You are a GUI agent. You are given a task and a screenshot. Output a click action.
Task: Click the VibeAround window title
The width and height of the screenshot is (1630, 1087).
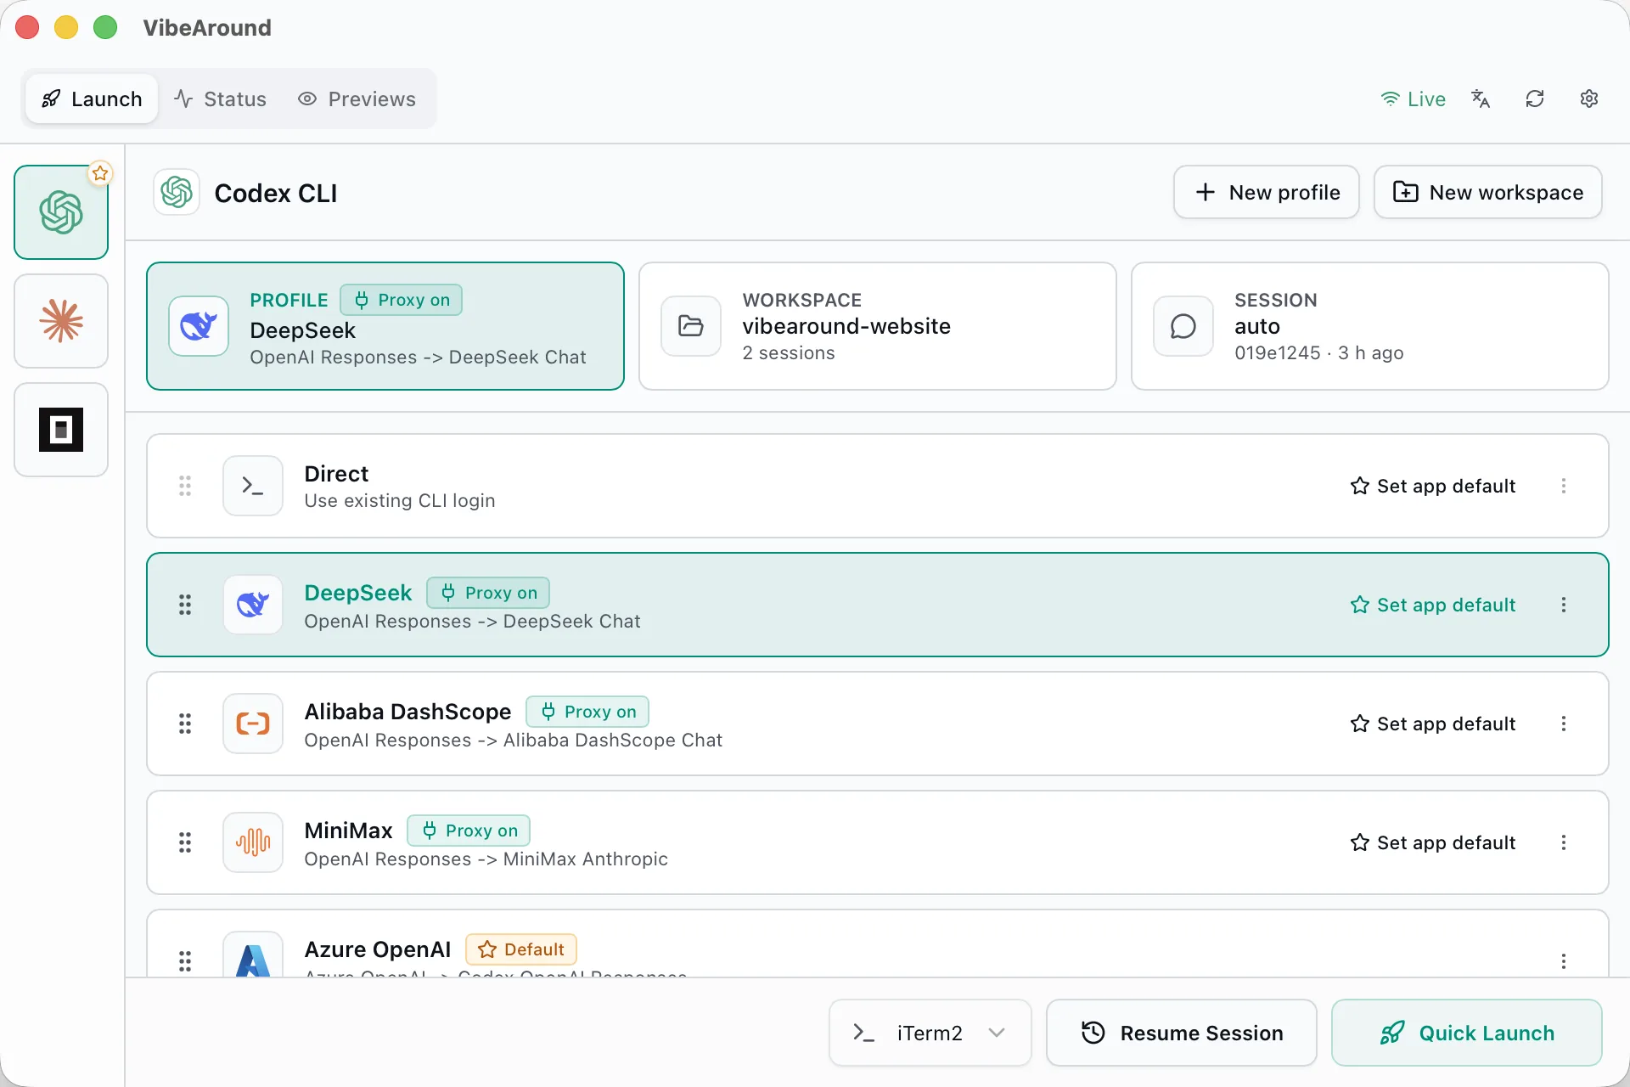click(x=207, y=28)
